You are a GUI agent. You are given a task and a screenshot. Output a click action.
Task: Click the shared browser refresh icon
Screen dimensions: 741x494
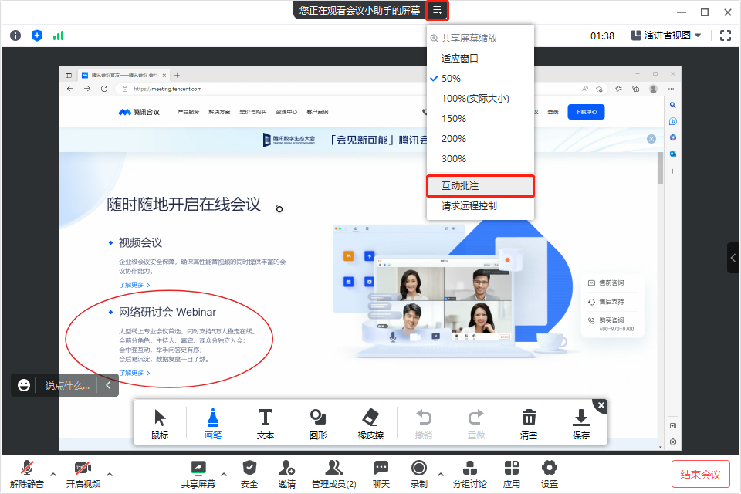[x=104, y=89]
